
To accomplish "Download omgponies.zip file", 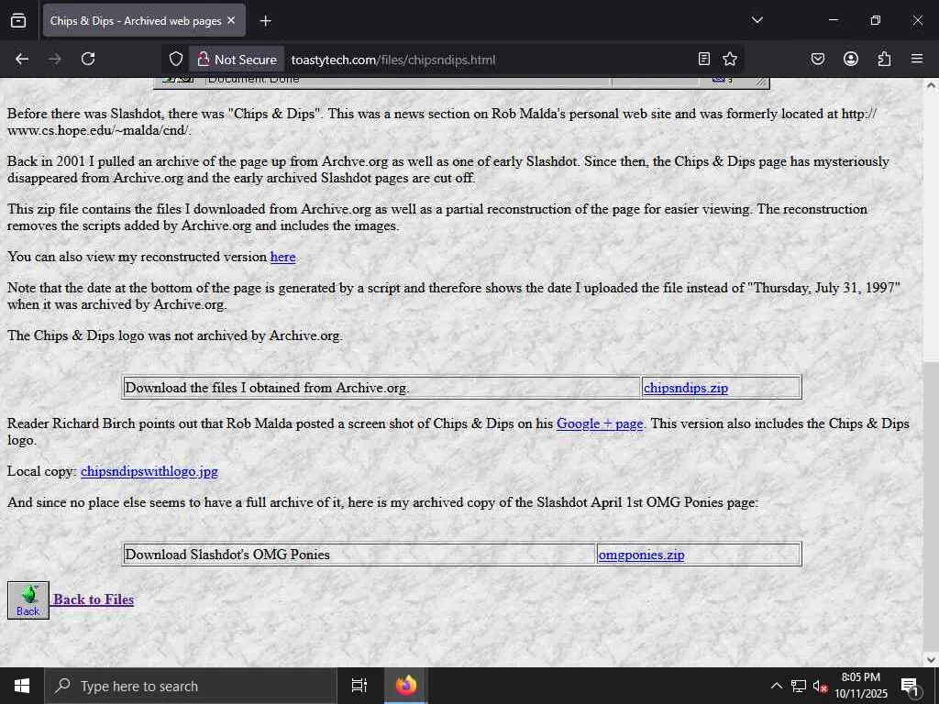I will point(641,555).
